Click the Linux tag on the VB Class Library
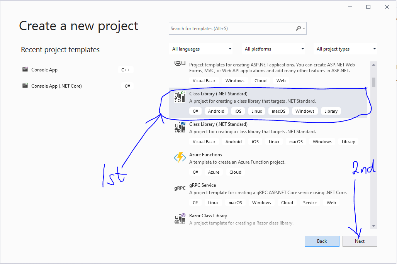The height and width of the screenshot is (264, 397). (274, 142)
